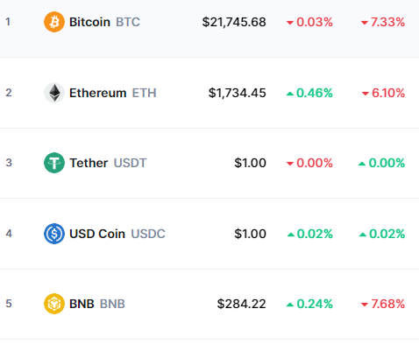Click the Ethereum diamond logo icon
Image resolution: width=419 pixels, height=344 pixels.
point(54,93)
